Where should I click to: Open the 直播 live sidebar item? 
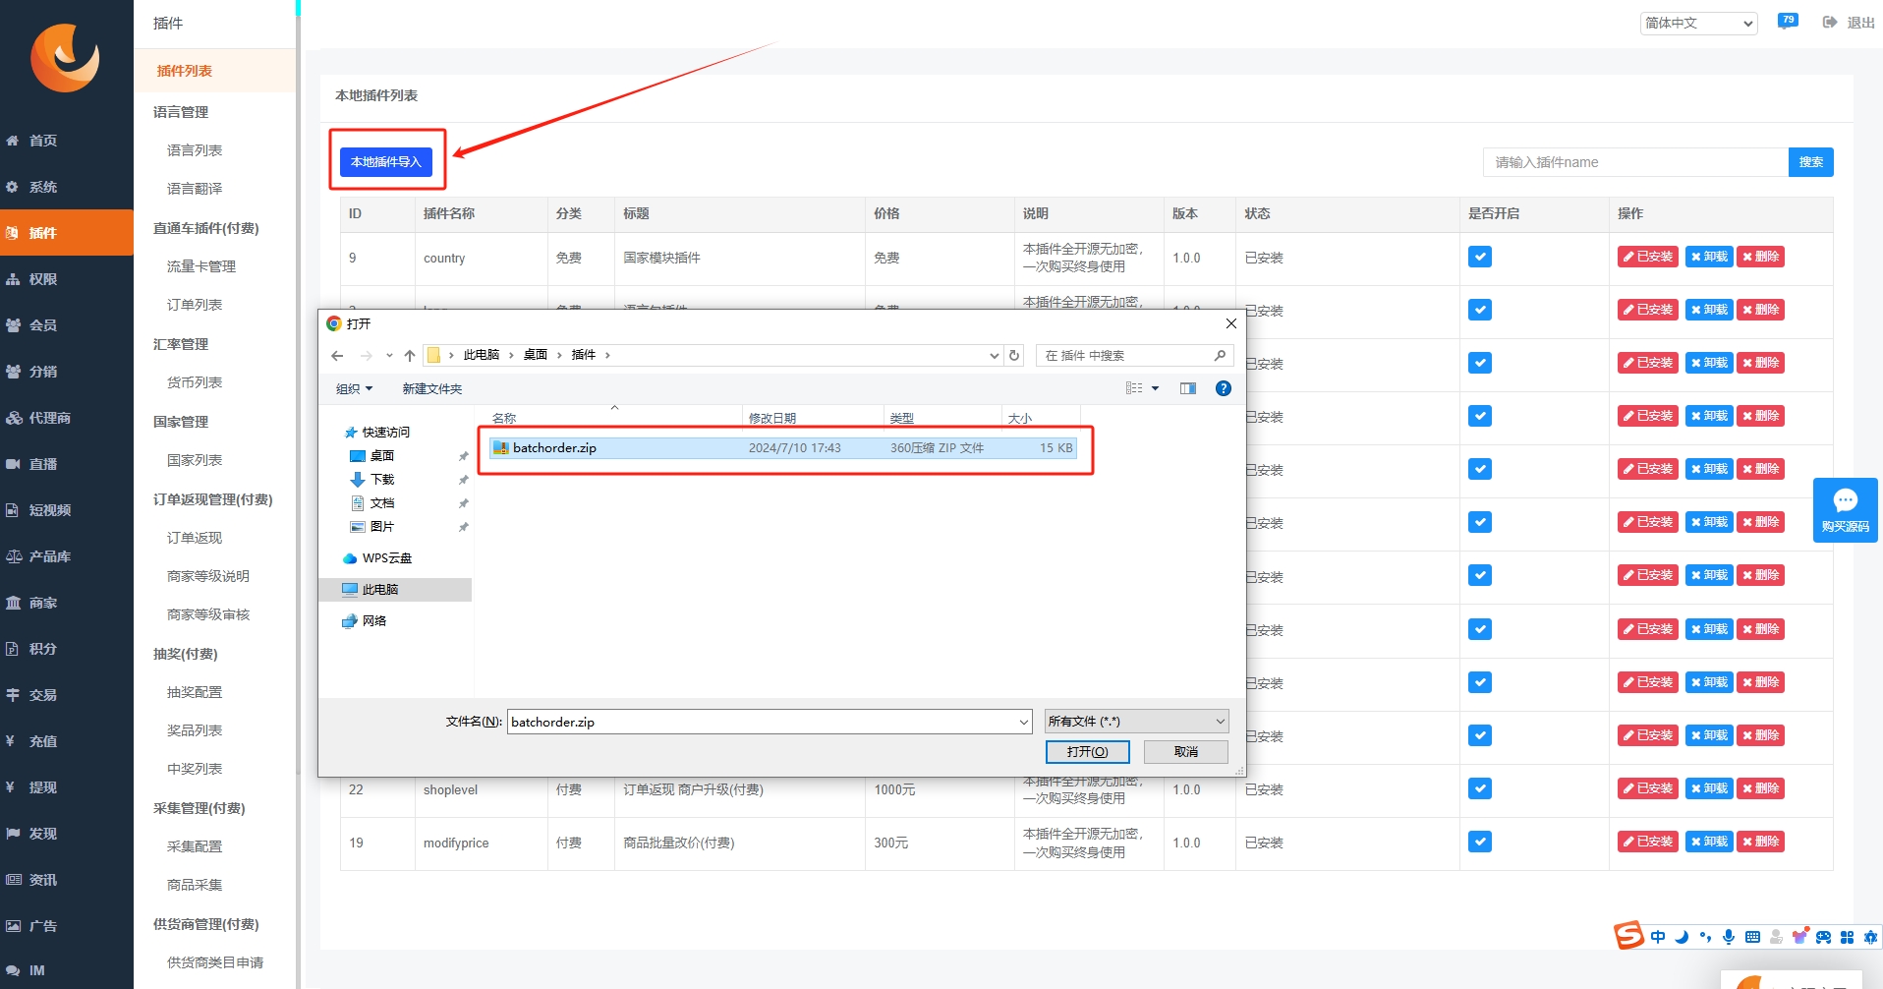pos(66,464)
